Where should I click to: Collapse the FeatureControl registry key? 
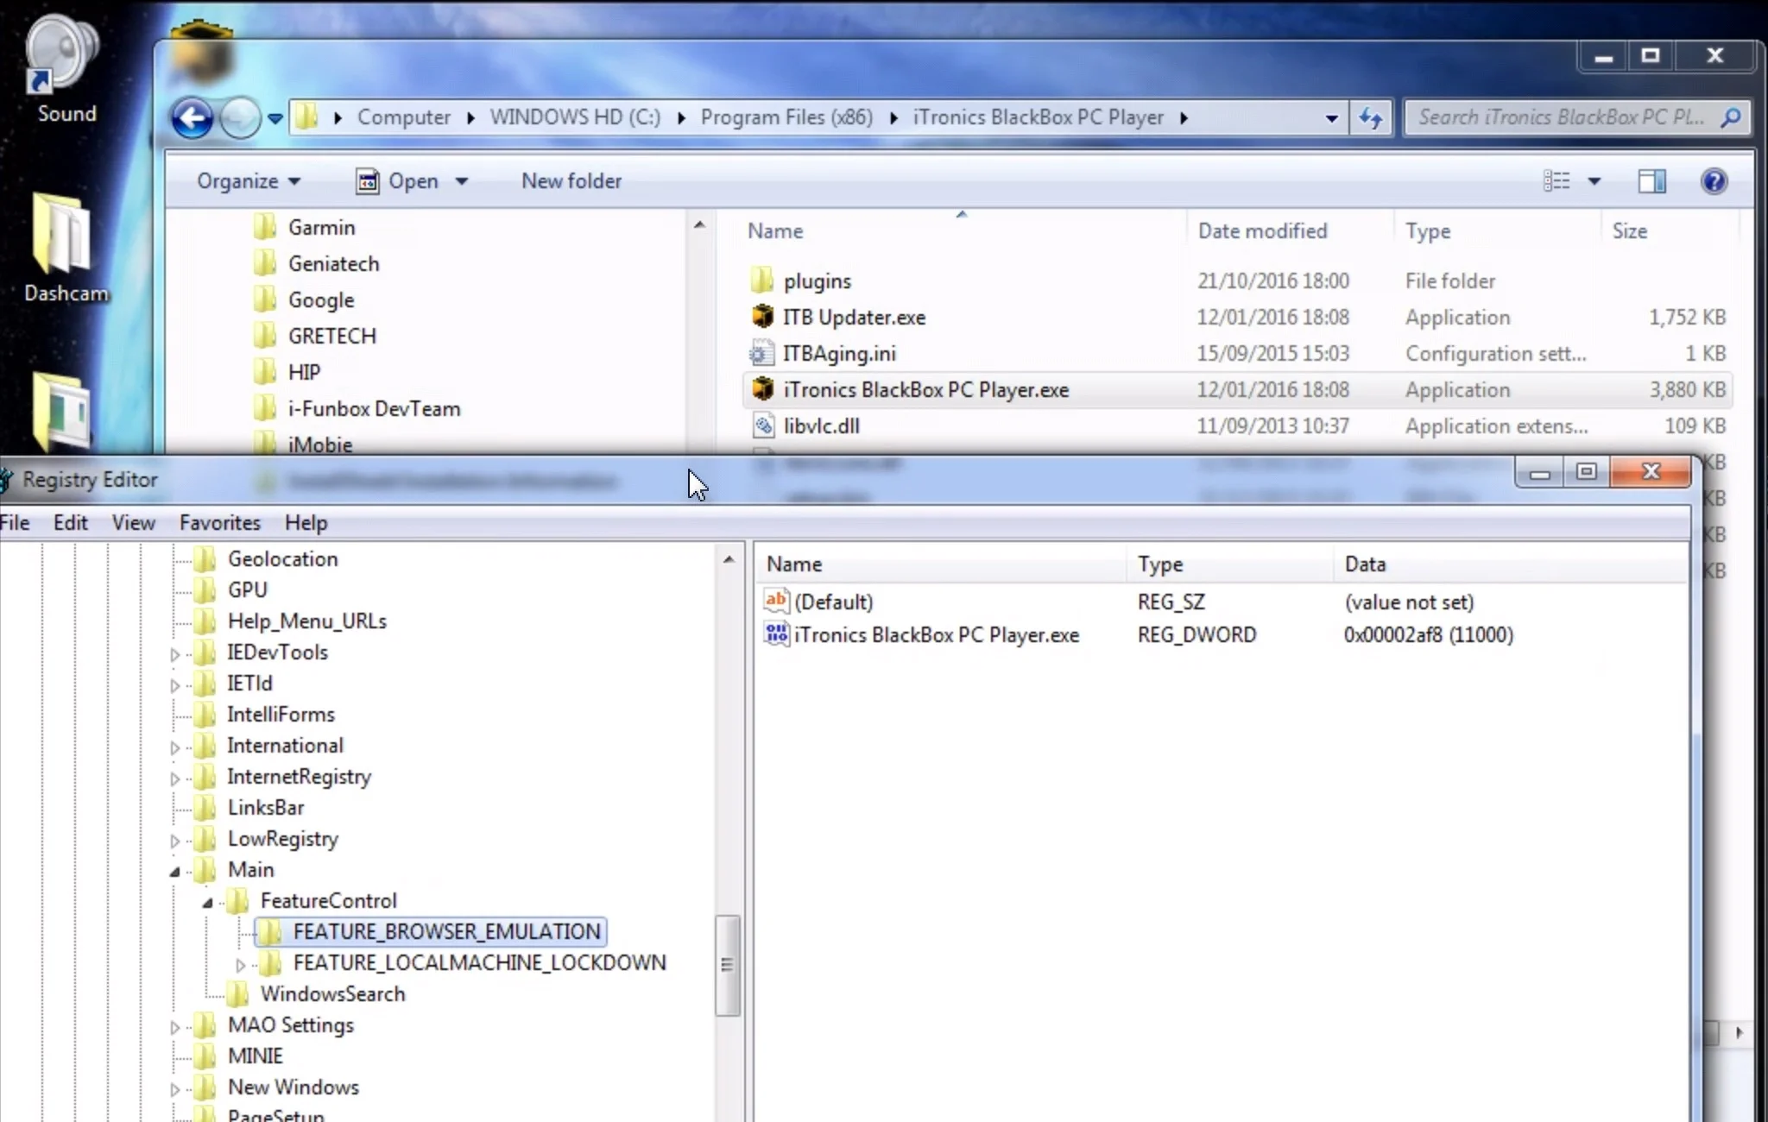(x=208, y=903)
